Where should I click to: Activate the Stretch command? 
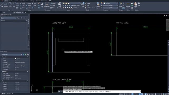pyautogui.click(x=22, y=8)
